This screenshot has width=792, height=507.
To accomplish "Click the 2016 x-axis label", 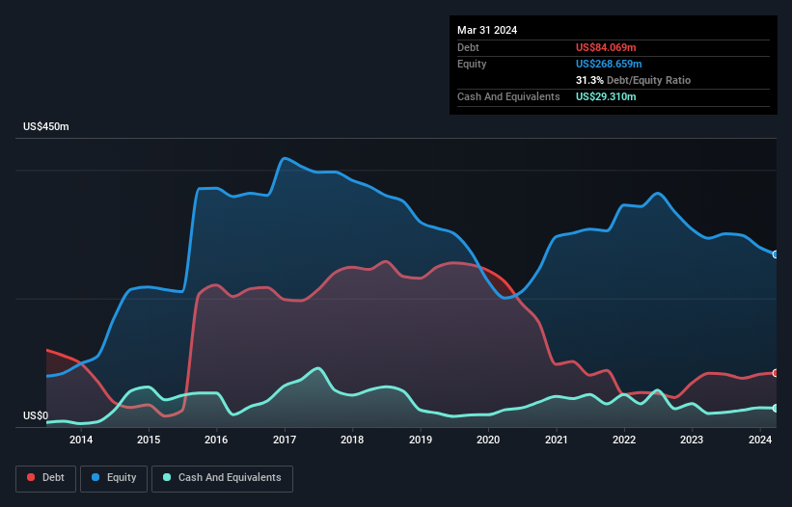I will (216, 440).
